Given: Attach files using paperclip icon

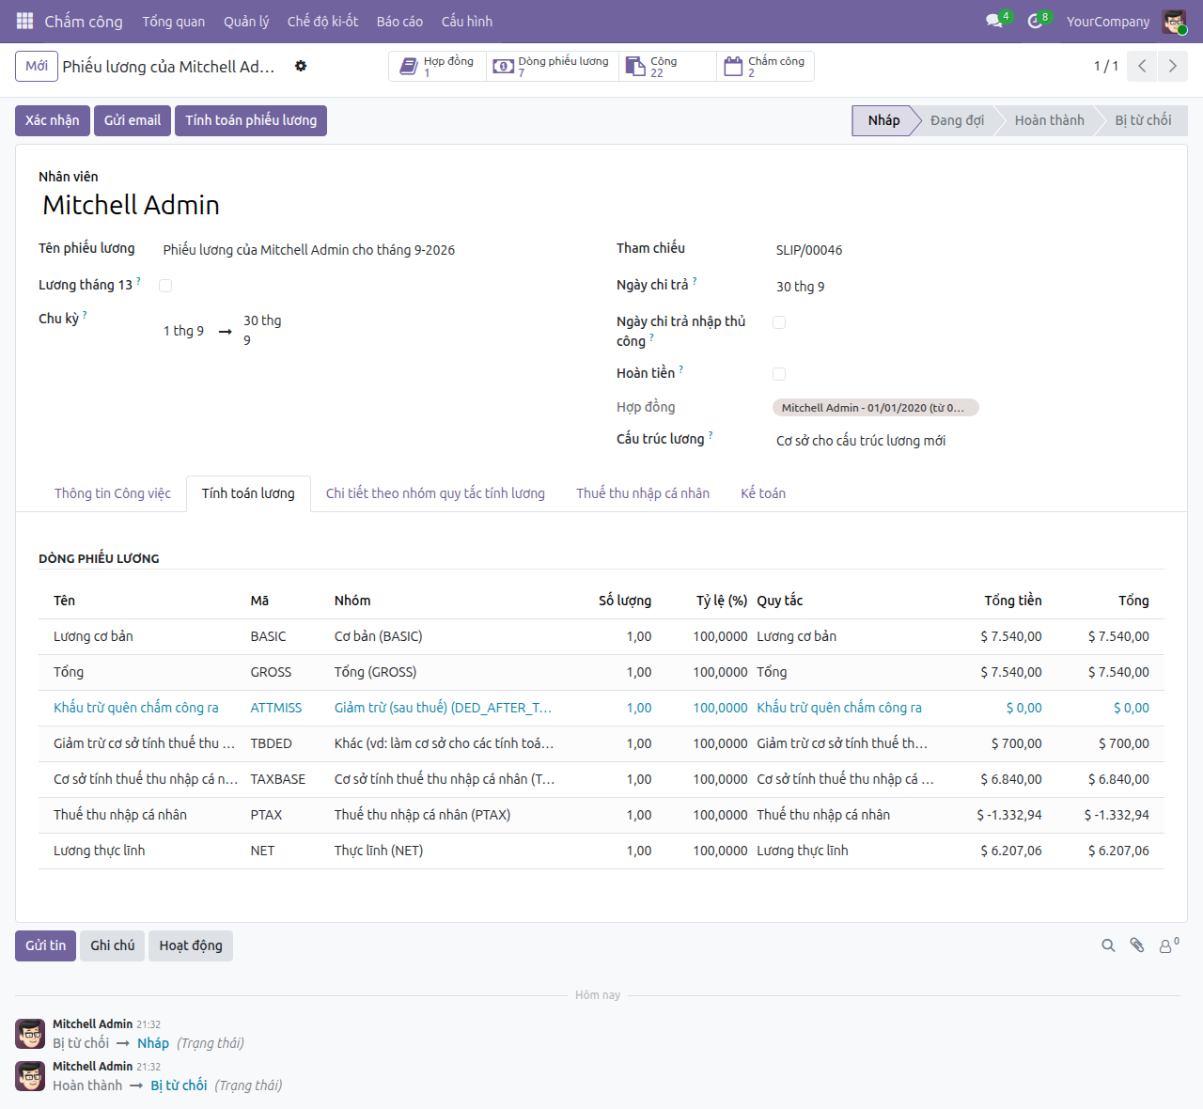Looking at the screenshot, I should coord(1137,945).
